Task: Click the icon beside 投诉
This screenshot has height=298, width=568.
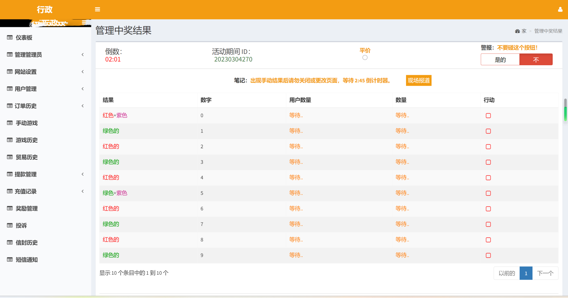Action: pyautogui.click(x=10, y=225)
